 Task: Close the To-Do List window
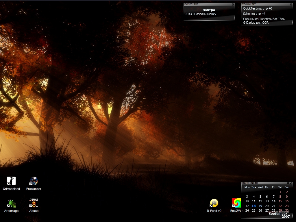pyautogui.click(x=291, y=5)
